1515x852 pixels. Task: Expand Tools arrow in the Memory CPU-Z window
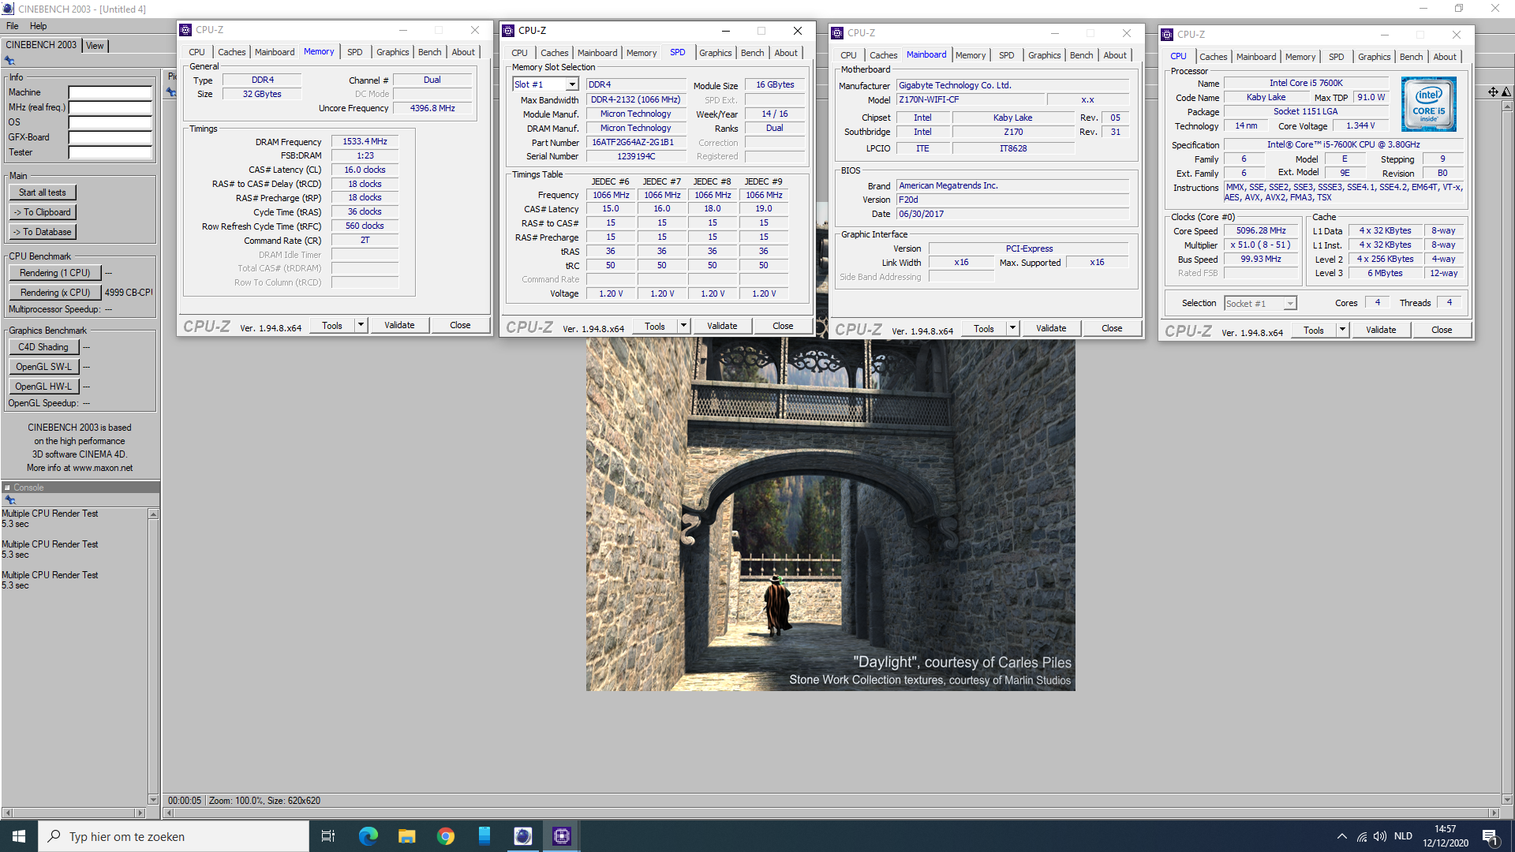click(x=361, y=325)
